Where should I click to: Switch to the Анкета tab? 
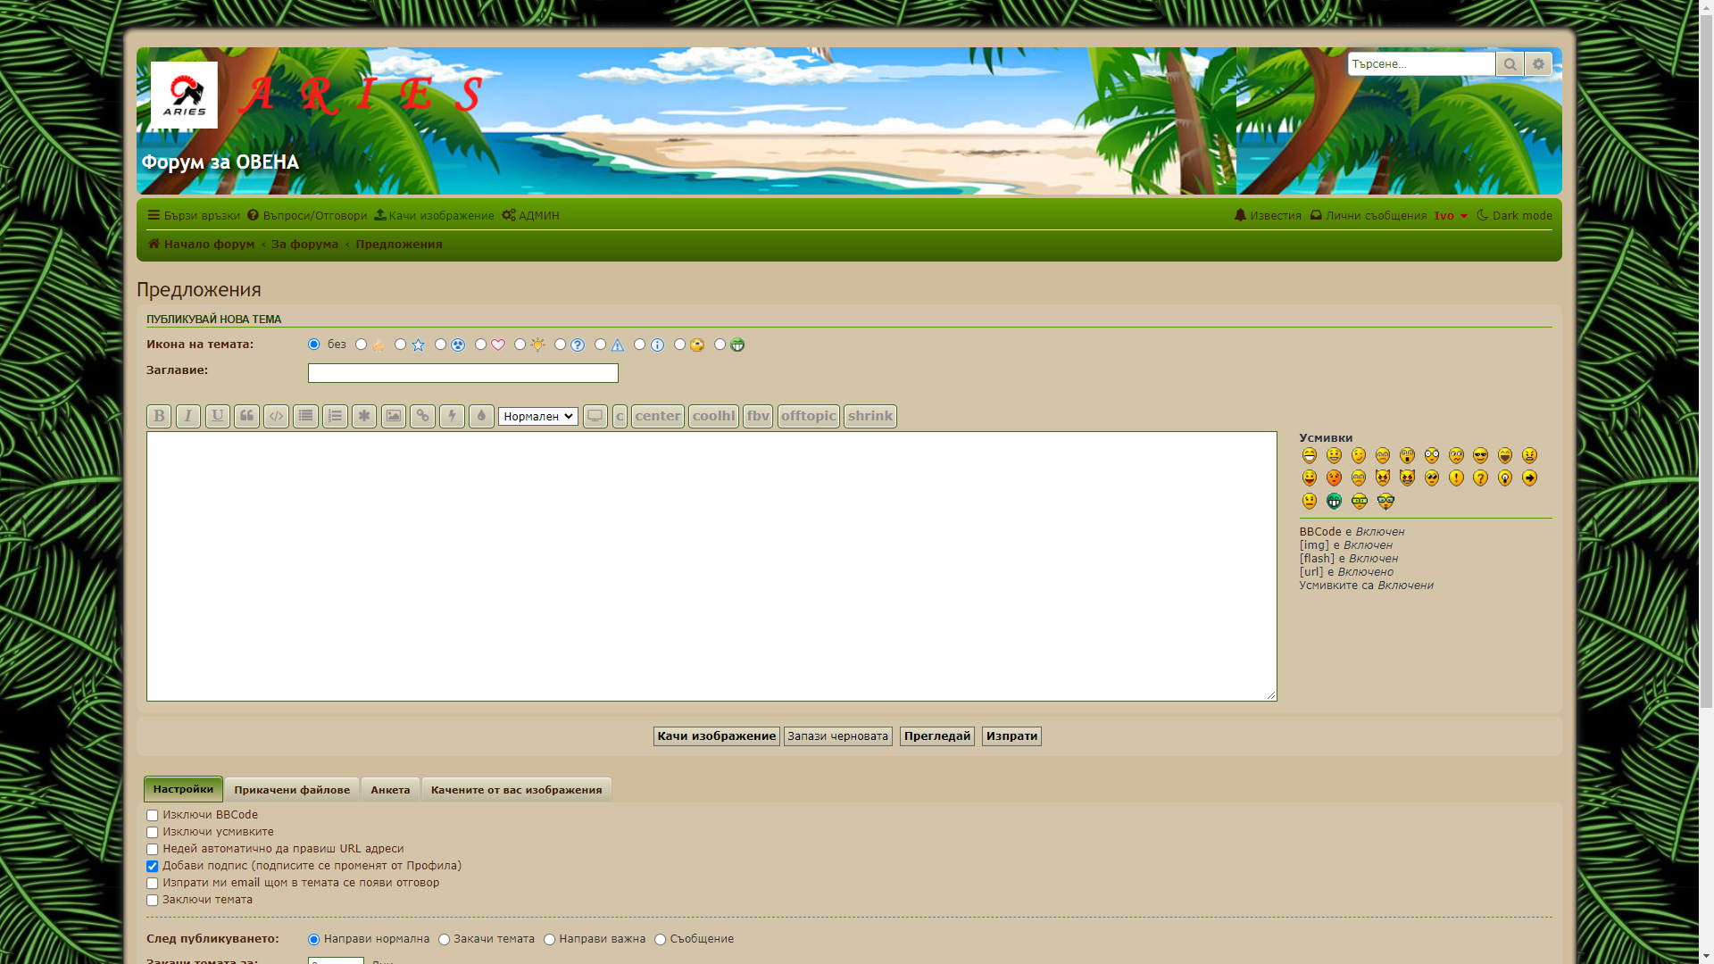[x=390, y=790]
